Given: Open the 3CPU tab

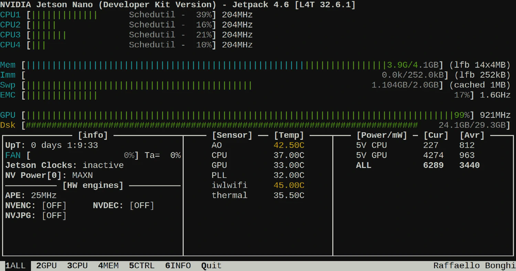Looking at the screenshot, I should pyautogui.click(x=77, y=266).
